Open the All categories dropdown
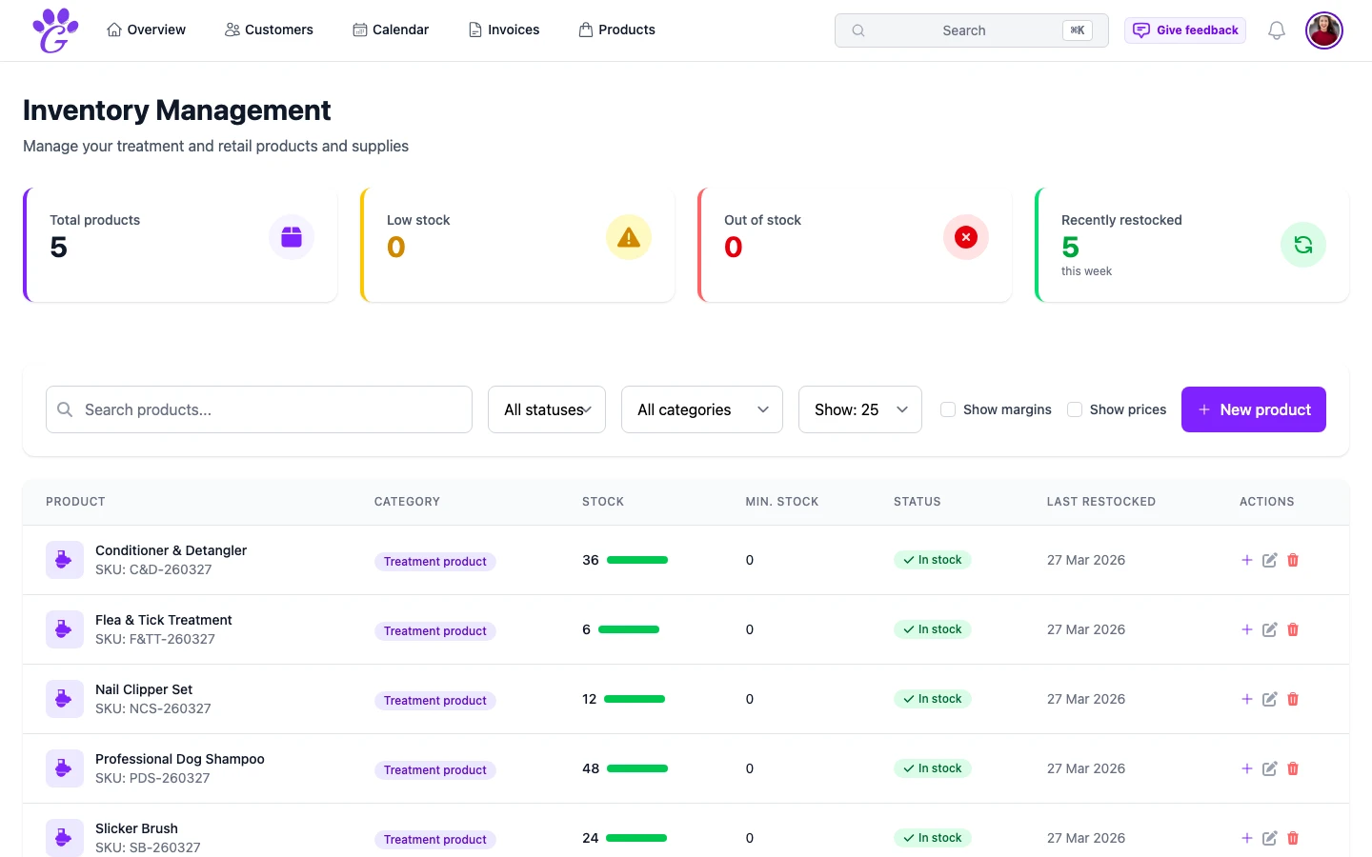The height and width of the screenshot is (857, 1372). click(701, 409)
